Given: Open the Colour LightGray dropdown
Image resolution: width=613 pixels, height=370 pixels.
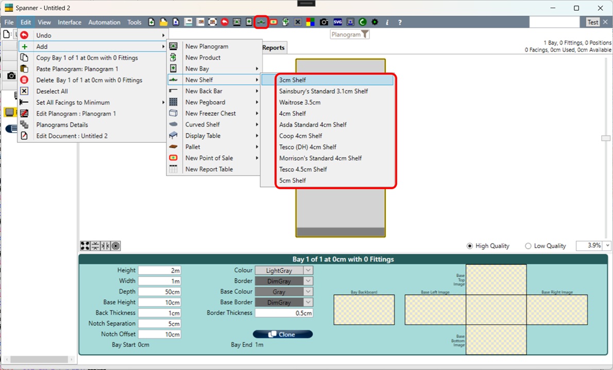Looking at the screenshot, I should [x=308, y=270].
